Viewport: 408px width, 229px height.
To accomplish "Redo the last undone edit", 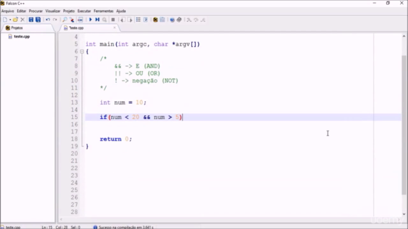I will [x=55, y=20].
